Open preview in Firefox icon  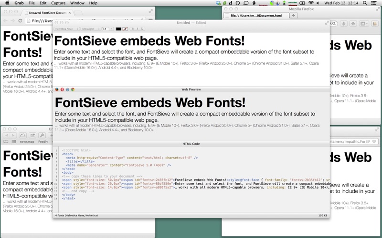coord(57,89)
